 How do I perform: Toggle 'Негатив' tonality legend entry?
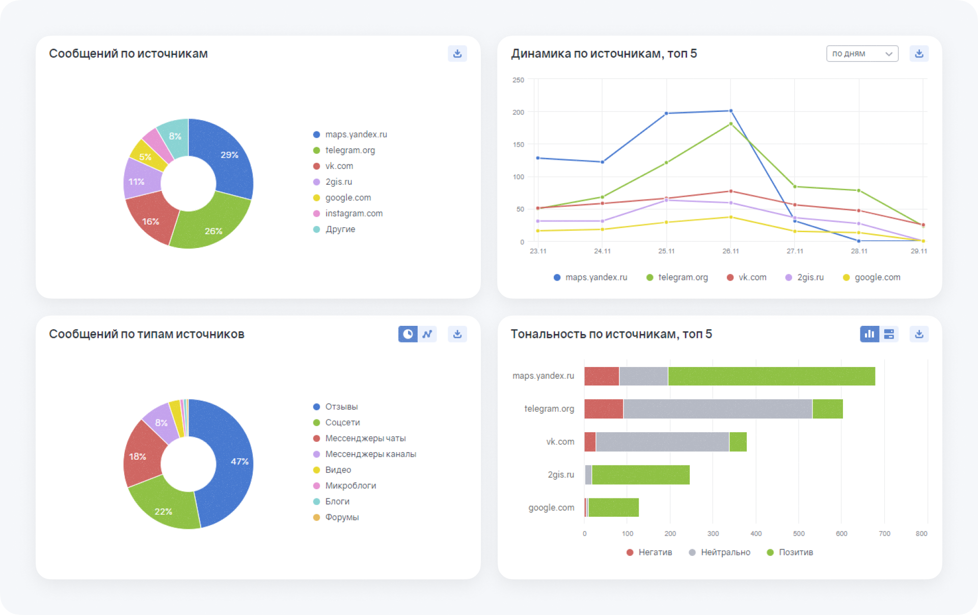649,552
